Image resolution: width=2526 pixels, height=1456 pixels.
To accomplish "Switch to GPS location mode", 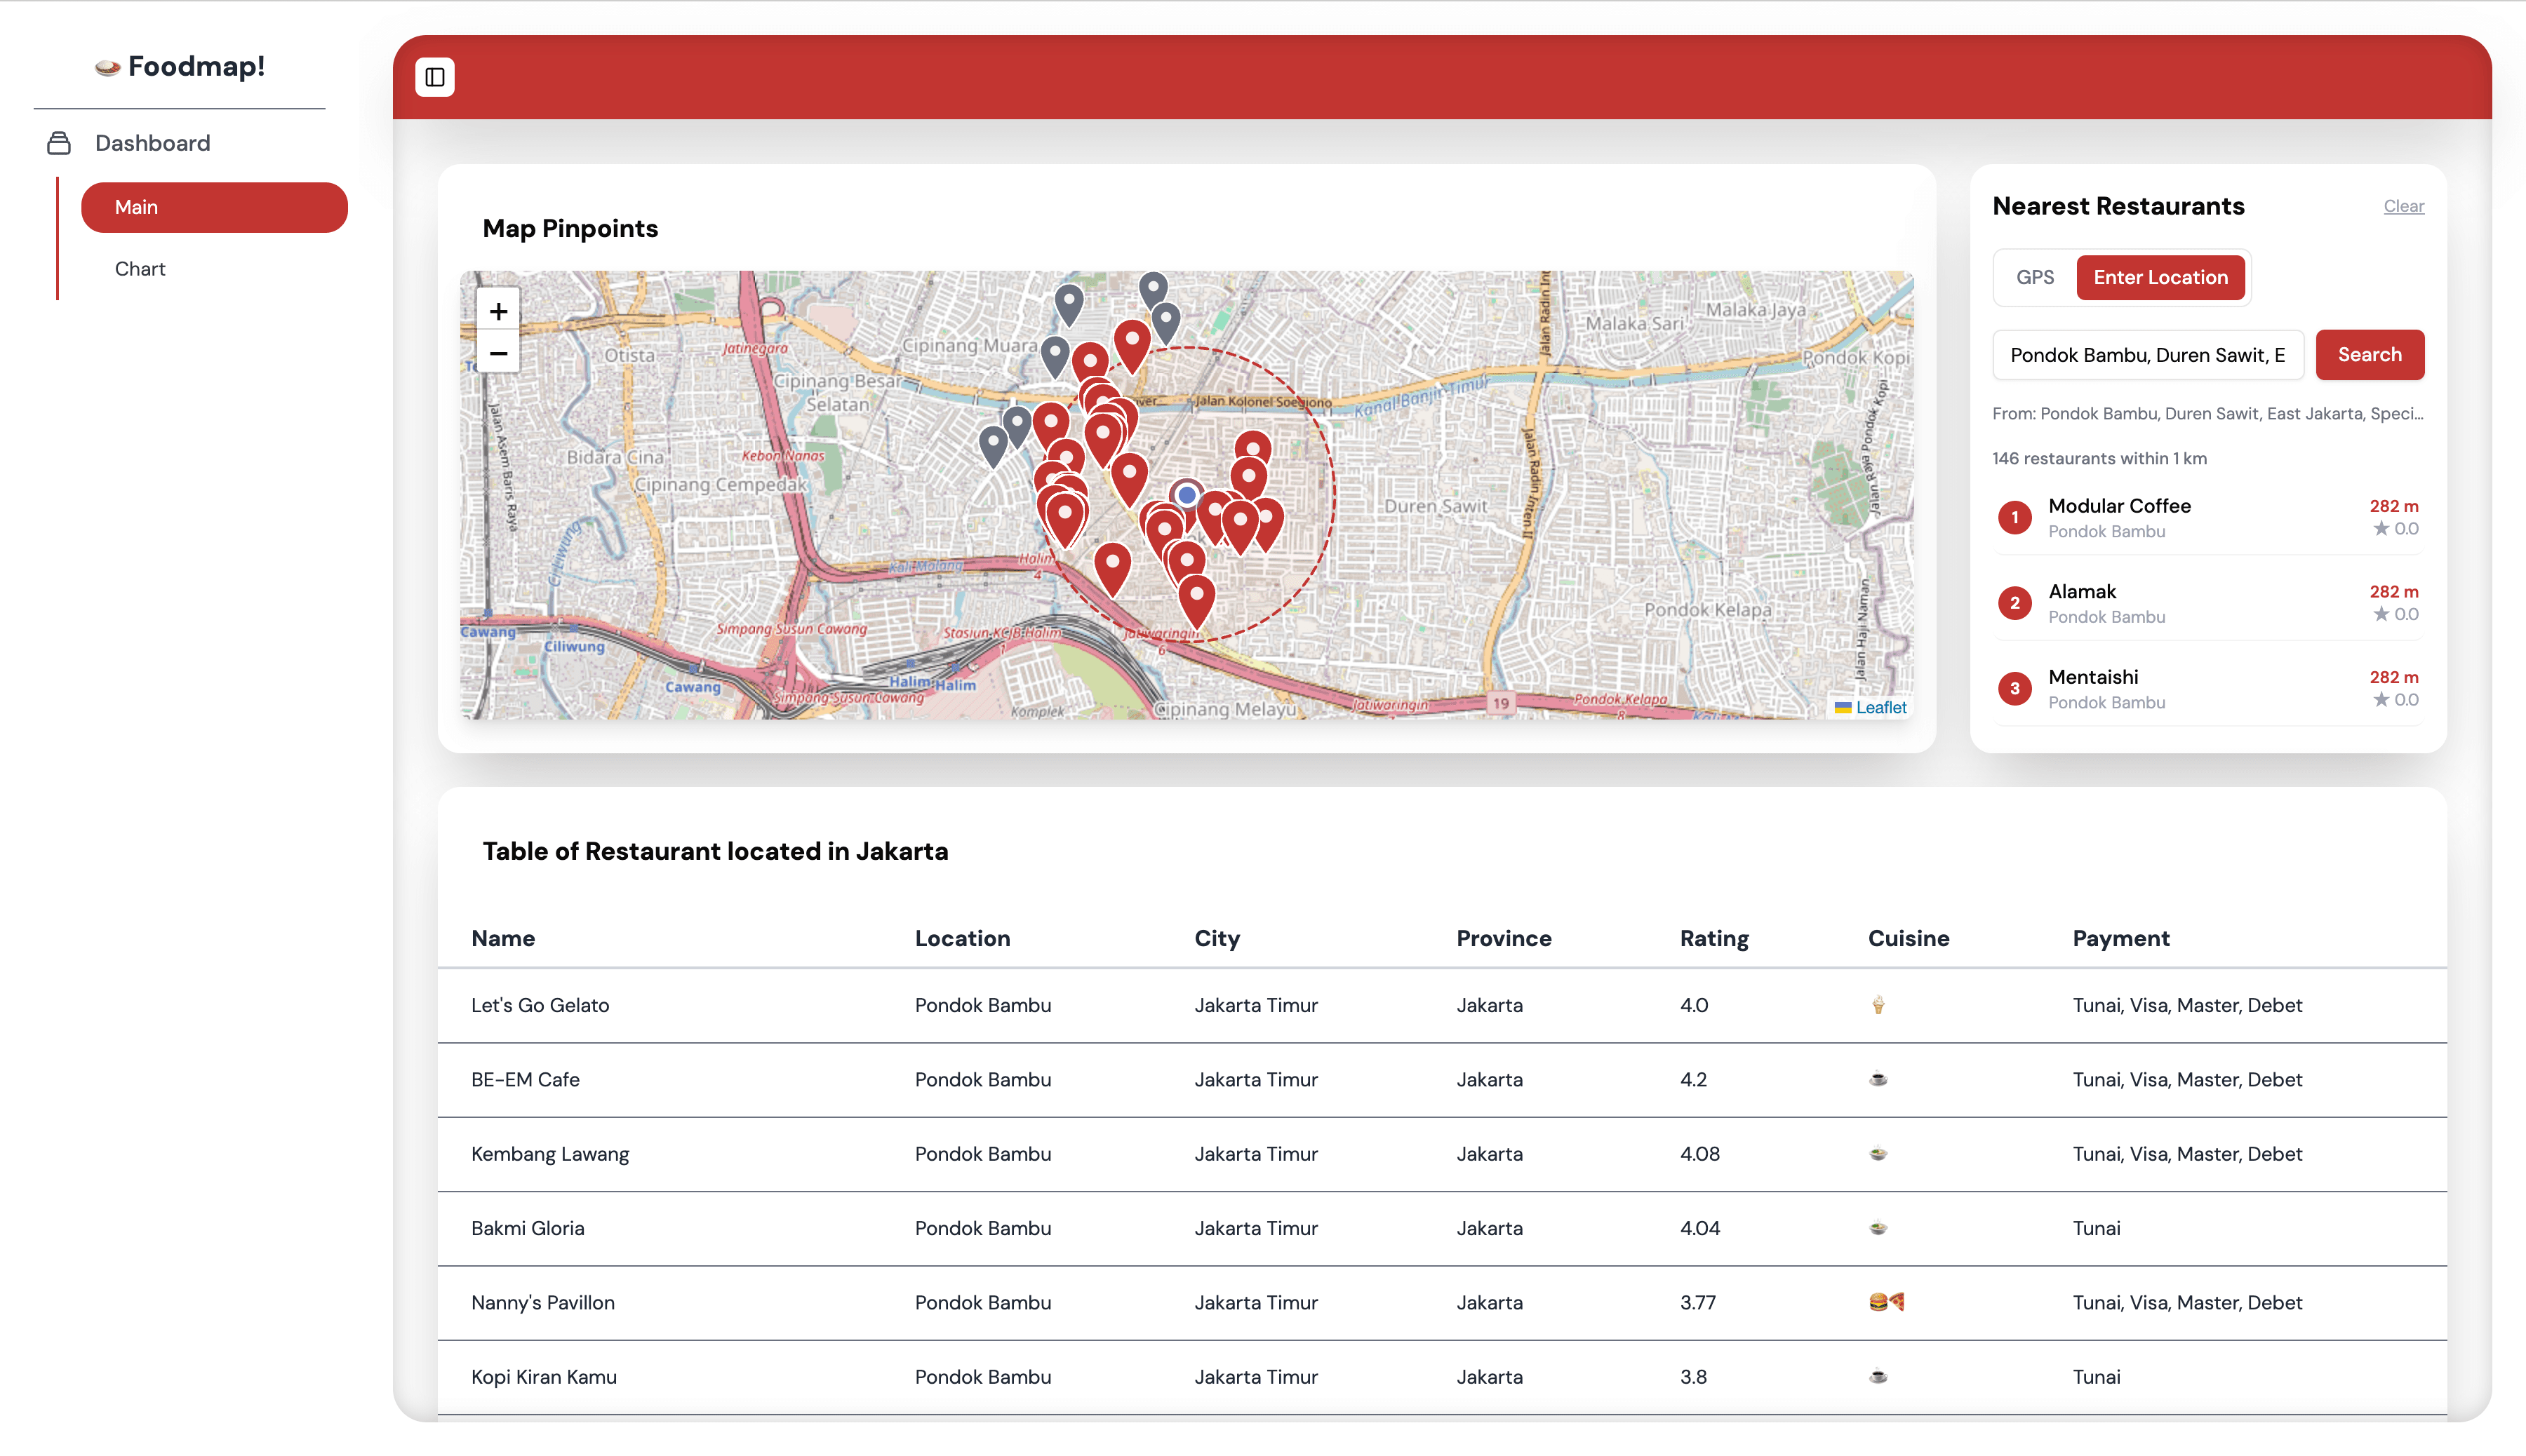I will pyautogui.click(x=2035, y=277).
